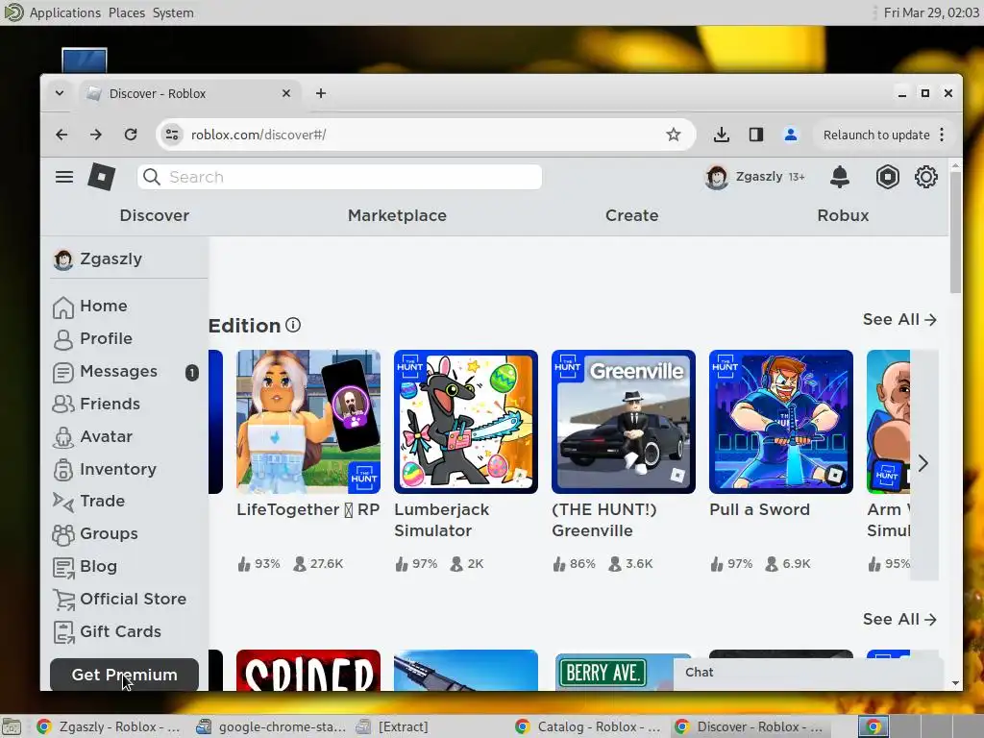This screenshot has height=738, width=984.
Task: Click the Get Premium button
Action: pos(124,675)
